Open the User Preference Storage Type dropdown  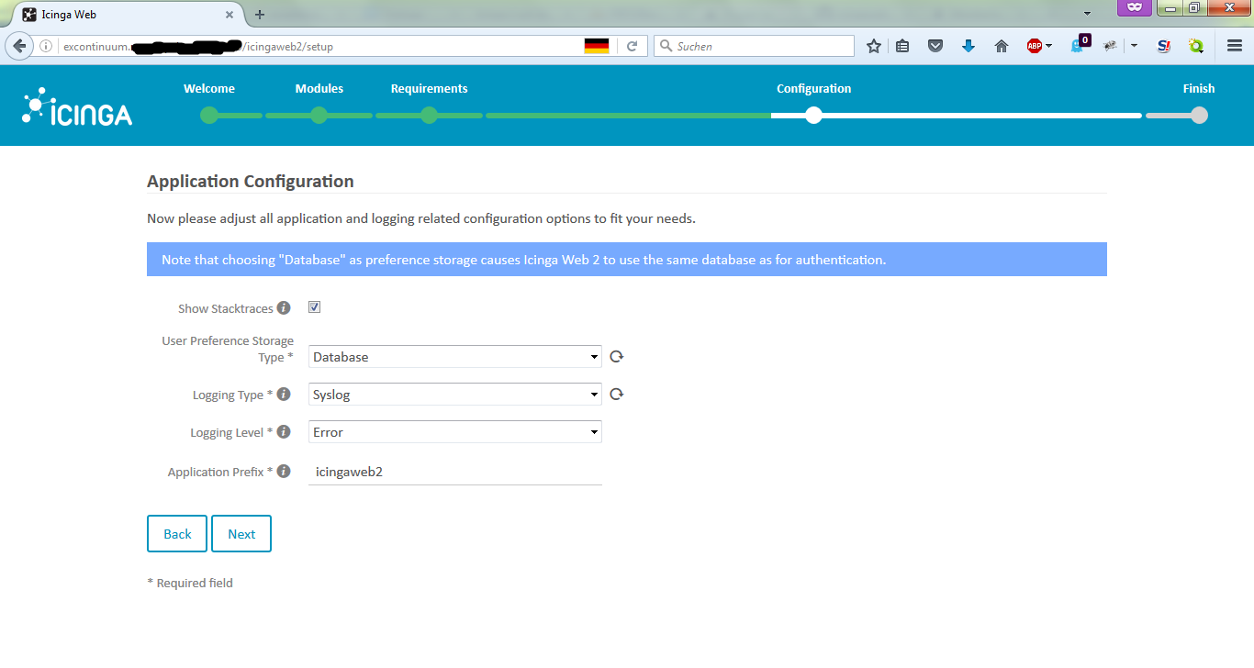pos(455,357)
